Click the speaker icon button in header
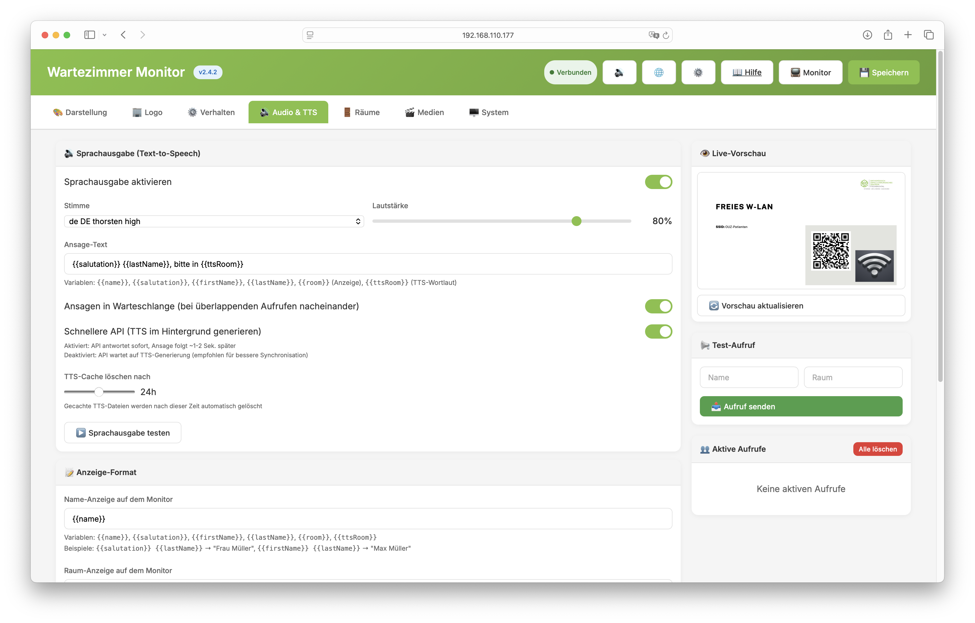 tap(619, 72)
